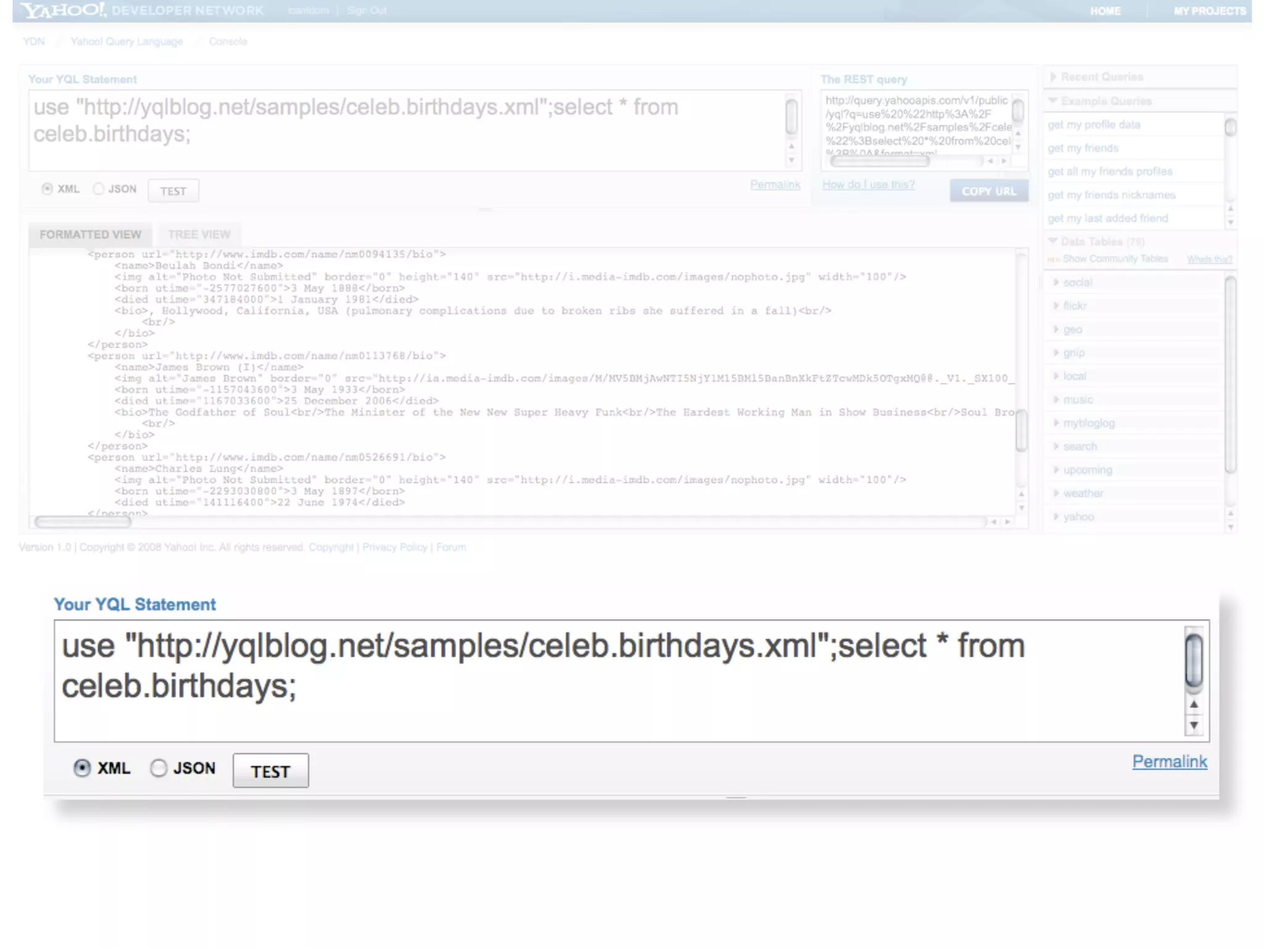Image resolution: width=1264 pixels, height=948 pixels.
Task: Select JSON radio button in enlarged statement panel
Action: [x=159, y=768]
